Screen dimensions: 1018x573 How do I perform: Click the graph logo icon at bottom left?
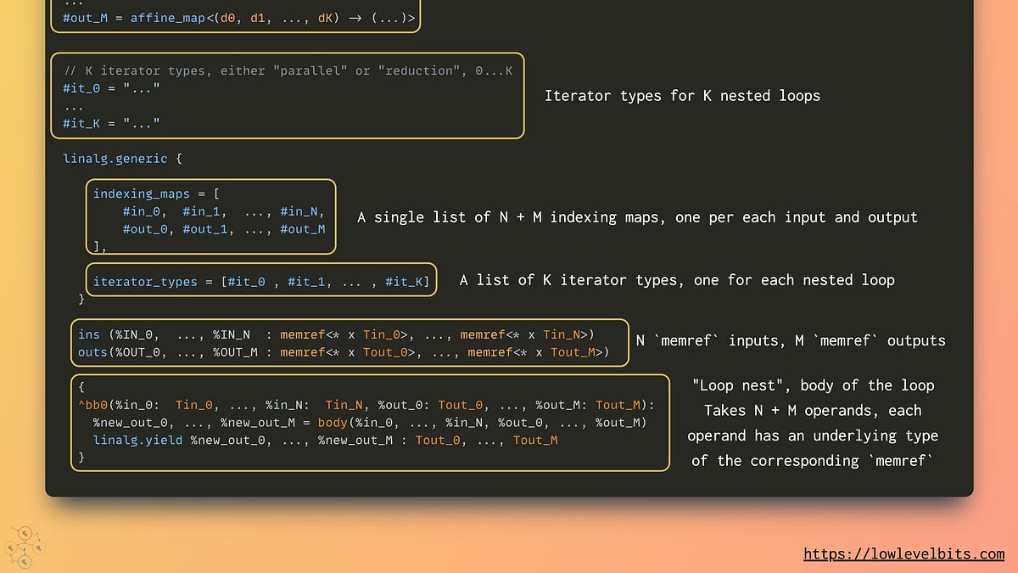click(x=25, y=544)
